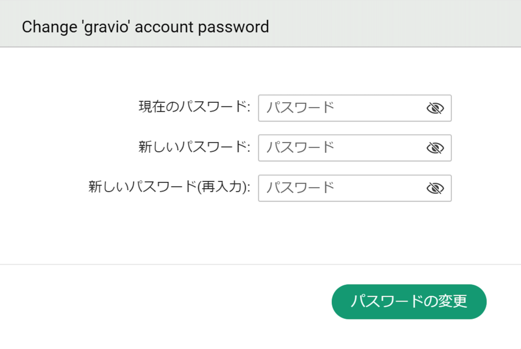
Task: Toggle visibility of the new password
Action: (435, 148)
